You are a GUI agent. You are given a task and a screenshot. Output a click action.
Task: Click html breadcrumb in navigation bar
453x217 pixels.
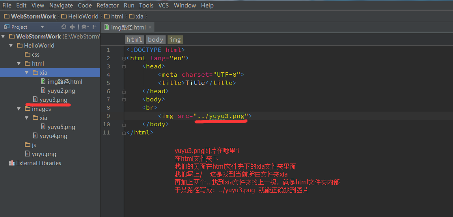coord(114,17)
